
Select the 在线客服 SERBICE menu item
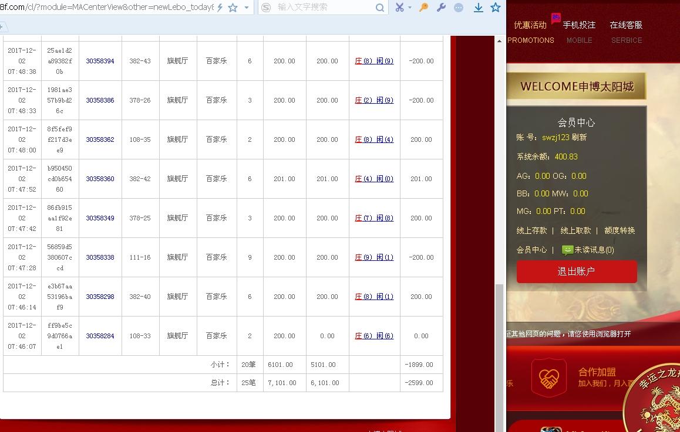pos(627,32)
